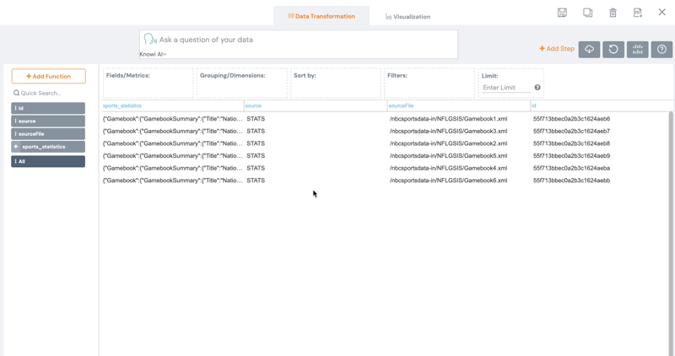Click the Add Step link
Image resolution: width=675 pixels, height=356 pixels.
tap(557, 49)
